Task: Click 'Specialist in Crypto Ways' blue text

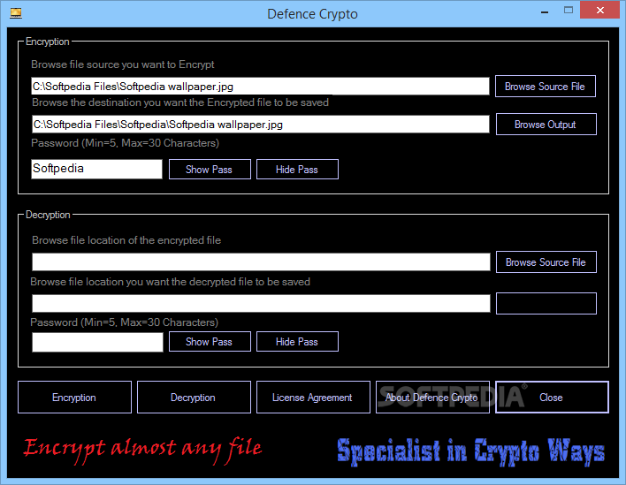Action: click(x=471, y=451)
